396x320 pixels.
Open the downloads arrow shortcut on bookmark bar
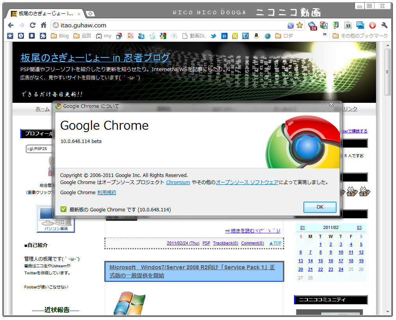(32, 36)
